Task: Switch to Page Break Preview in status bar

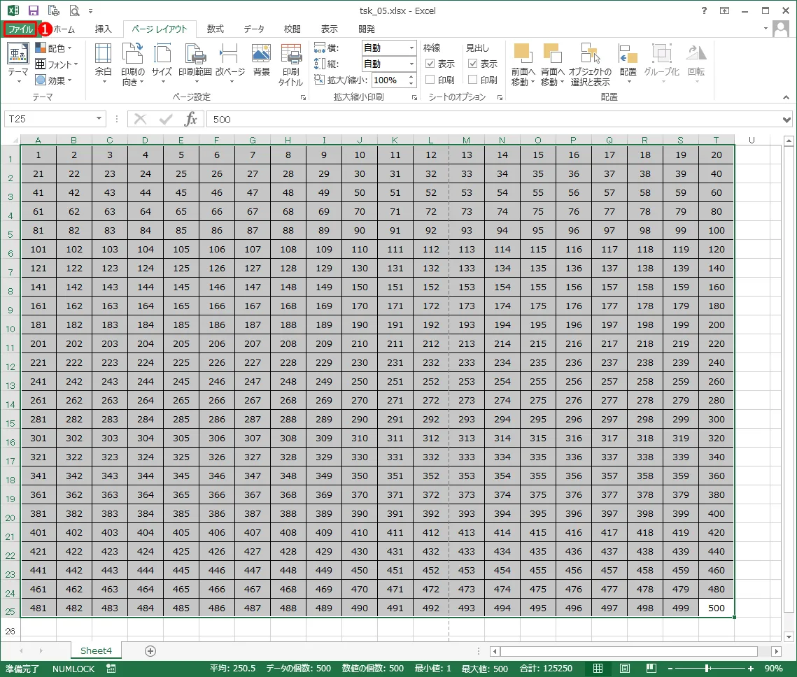Action: click(x=651, y=669)
